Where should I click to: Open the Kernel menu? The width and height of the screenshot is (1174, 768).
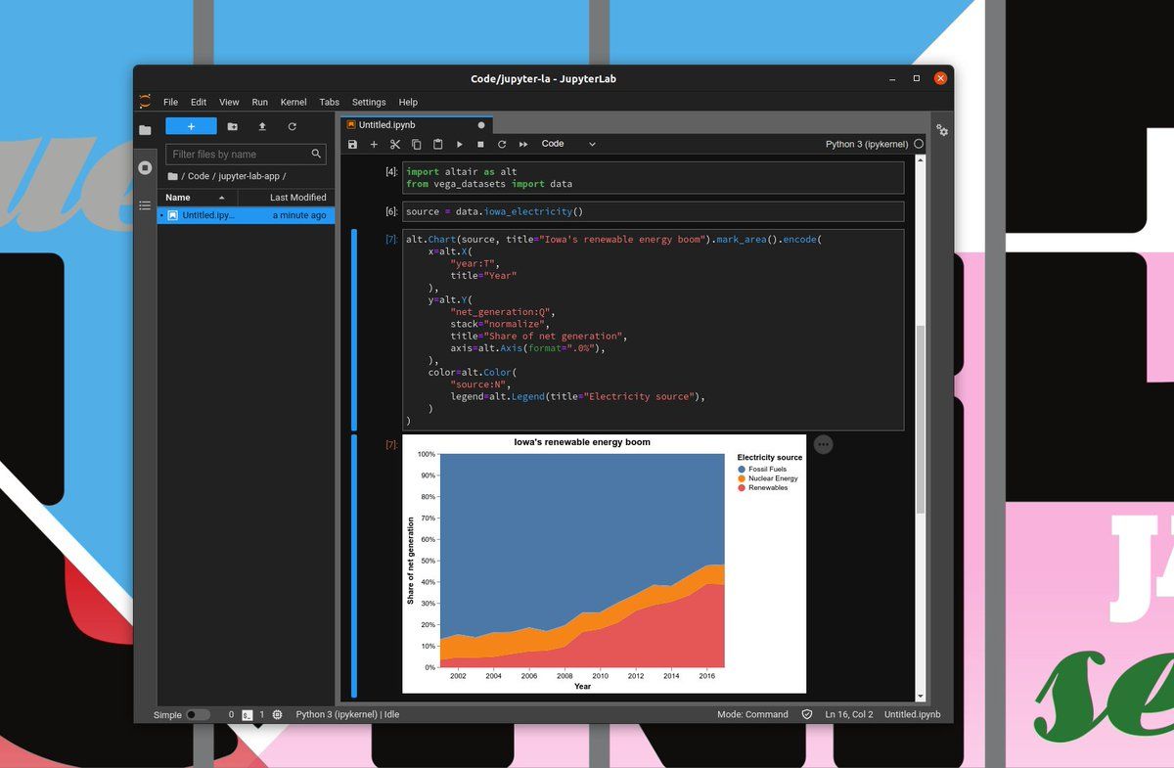tap(293, 102)
